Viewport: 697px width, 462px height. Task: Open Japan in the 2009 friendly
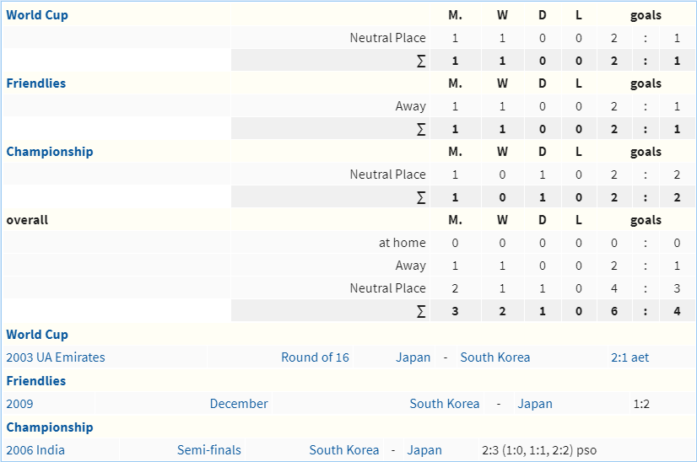coord(535,404)
